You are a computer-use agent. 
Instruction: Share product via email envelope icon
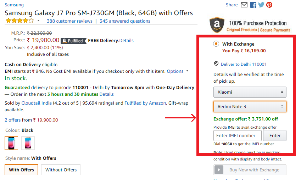(x=244, y=5)
